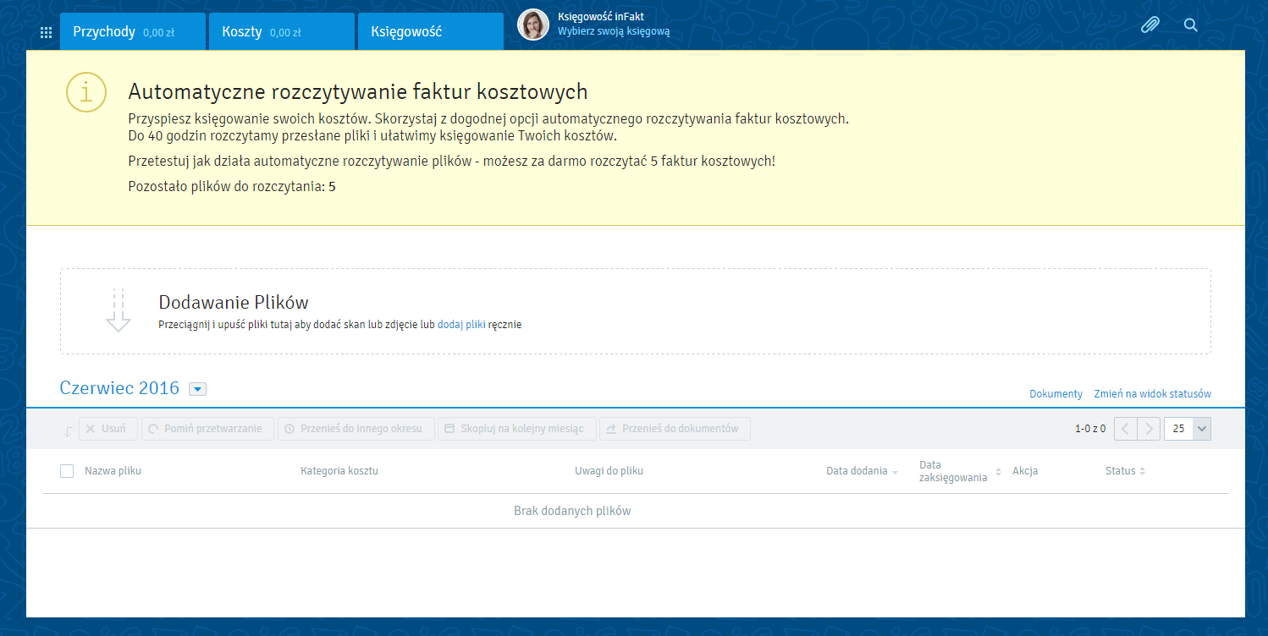
Task: Open the 25 per-page dropdown
Action: [1188, 429]
